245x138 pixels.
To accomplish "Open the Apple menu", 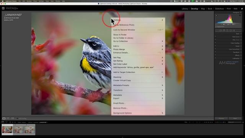I will click(3, 1).
